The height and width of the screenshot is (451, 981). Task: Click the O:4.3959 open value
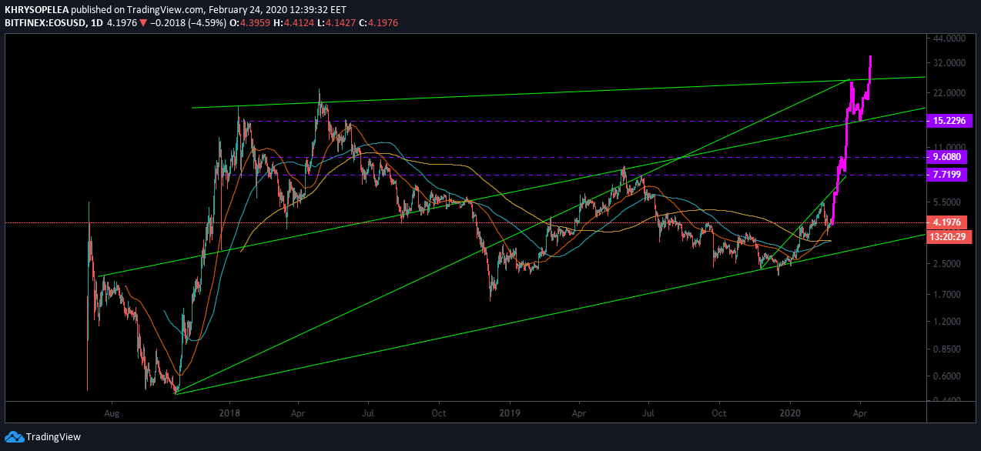250,23
